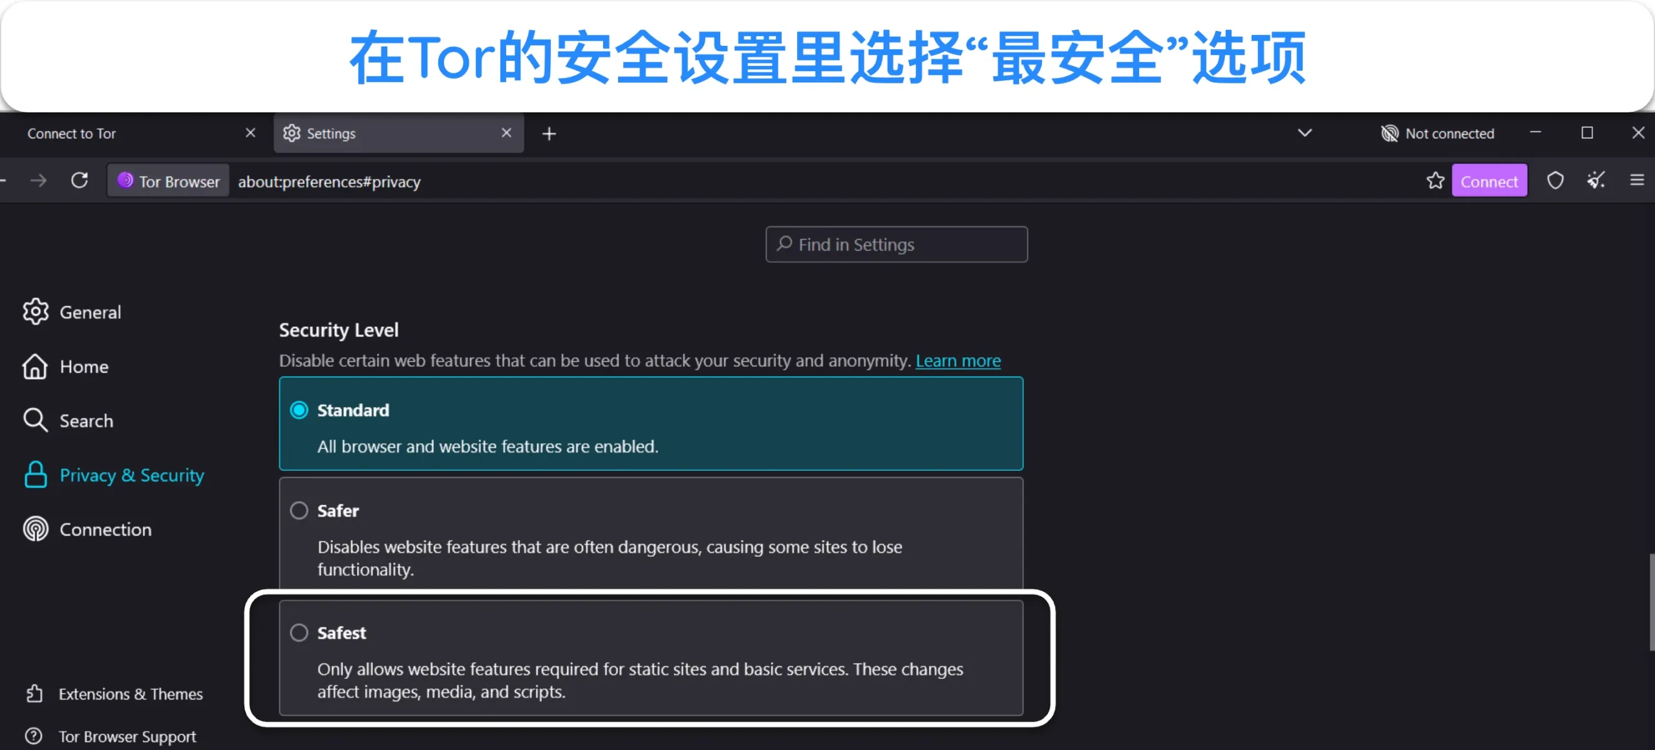Minimize the browser window
The image size is (1655, 750).
pyautogui.click(x=1535, y=132)
